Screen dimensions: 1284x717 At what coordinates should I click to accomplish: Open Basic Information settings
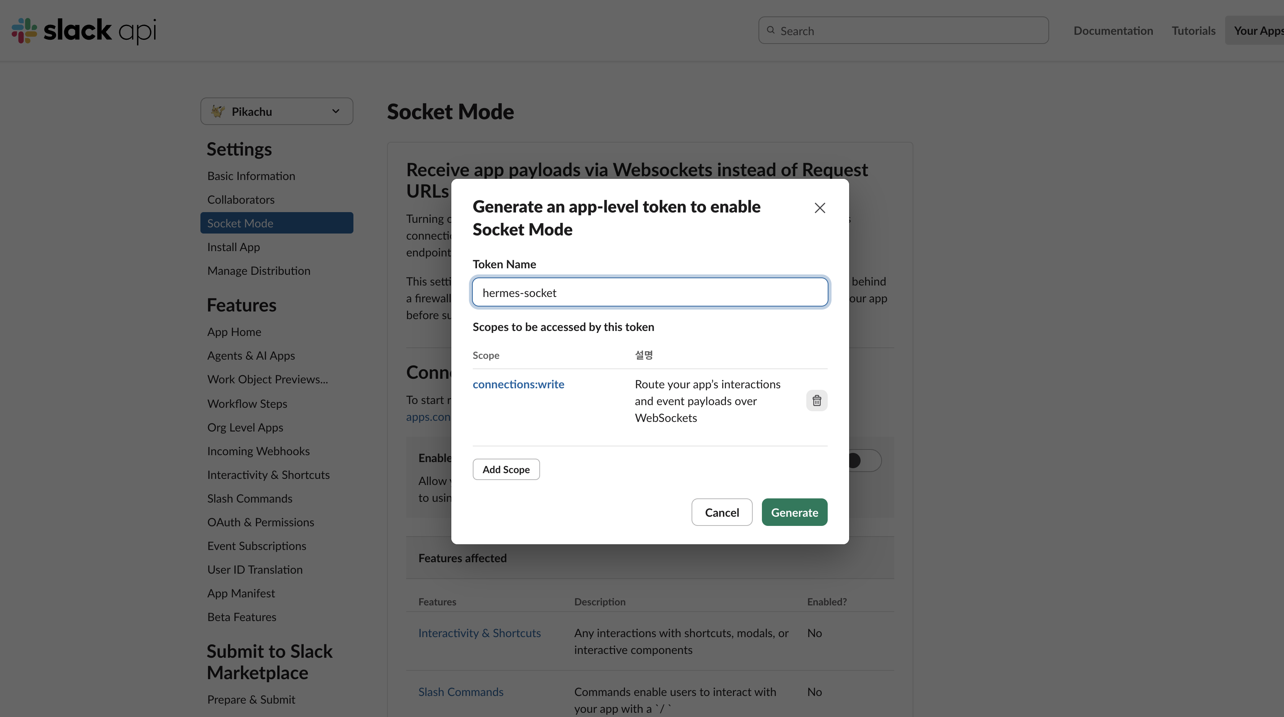pos(251,176)
